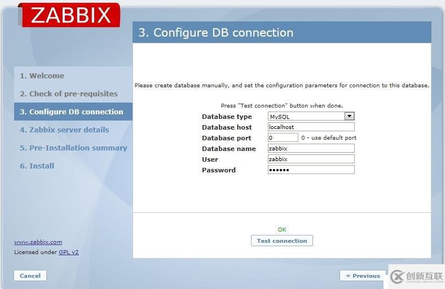Image resolution: width=445 pixels, height=289 pixels.
Task: Click the Cancel button
Action: coord(30,275)
